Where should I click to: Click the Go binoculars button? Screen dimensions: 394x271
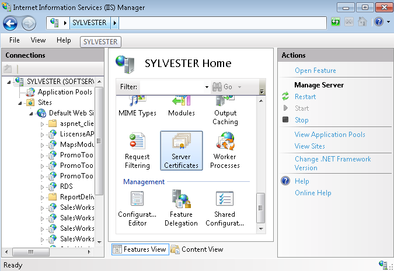coord(222,87)
